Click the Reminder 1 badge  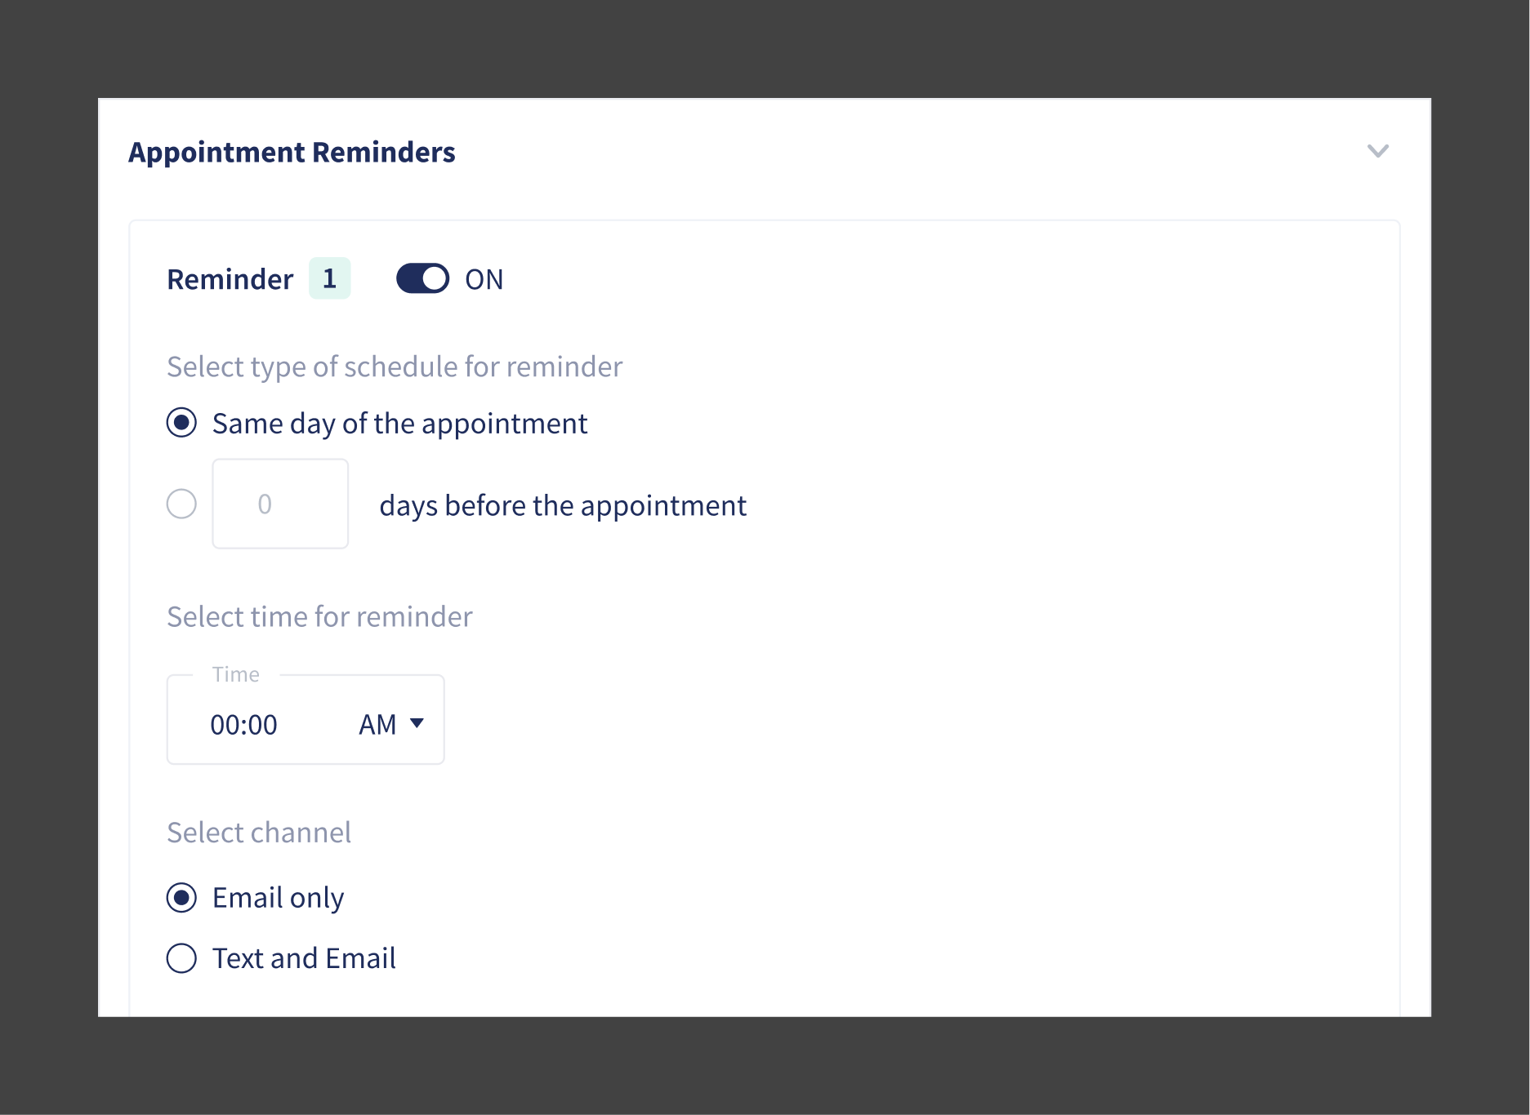(330, 278)
